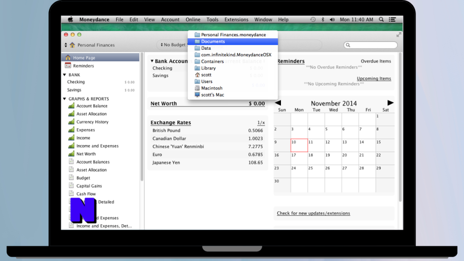464x261 pixels.
Task: Click the Exchange Rates heading link
Action: [x=171, y=122]
